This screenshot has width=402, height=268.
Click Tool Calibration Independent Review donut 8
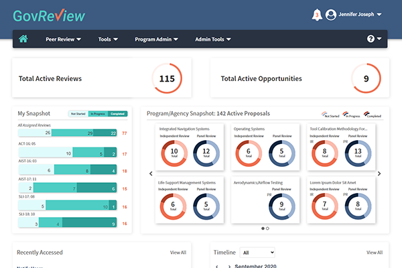click(x=325, y=153)
